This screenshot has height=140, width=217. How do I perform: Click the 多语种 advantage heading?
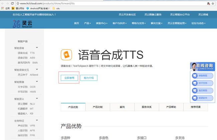click(x=65, y=138)
